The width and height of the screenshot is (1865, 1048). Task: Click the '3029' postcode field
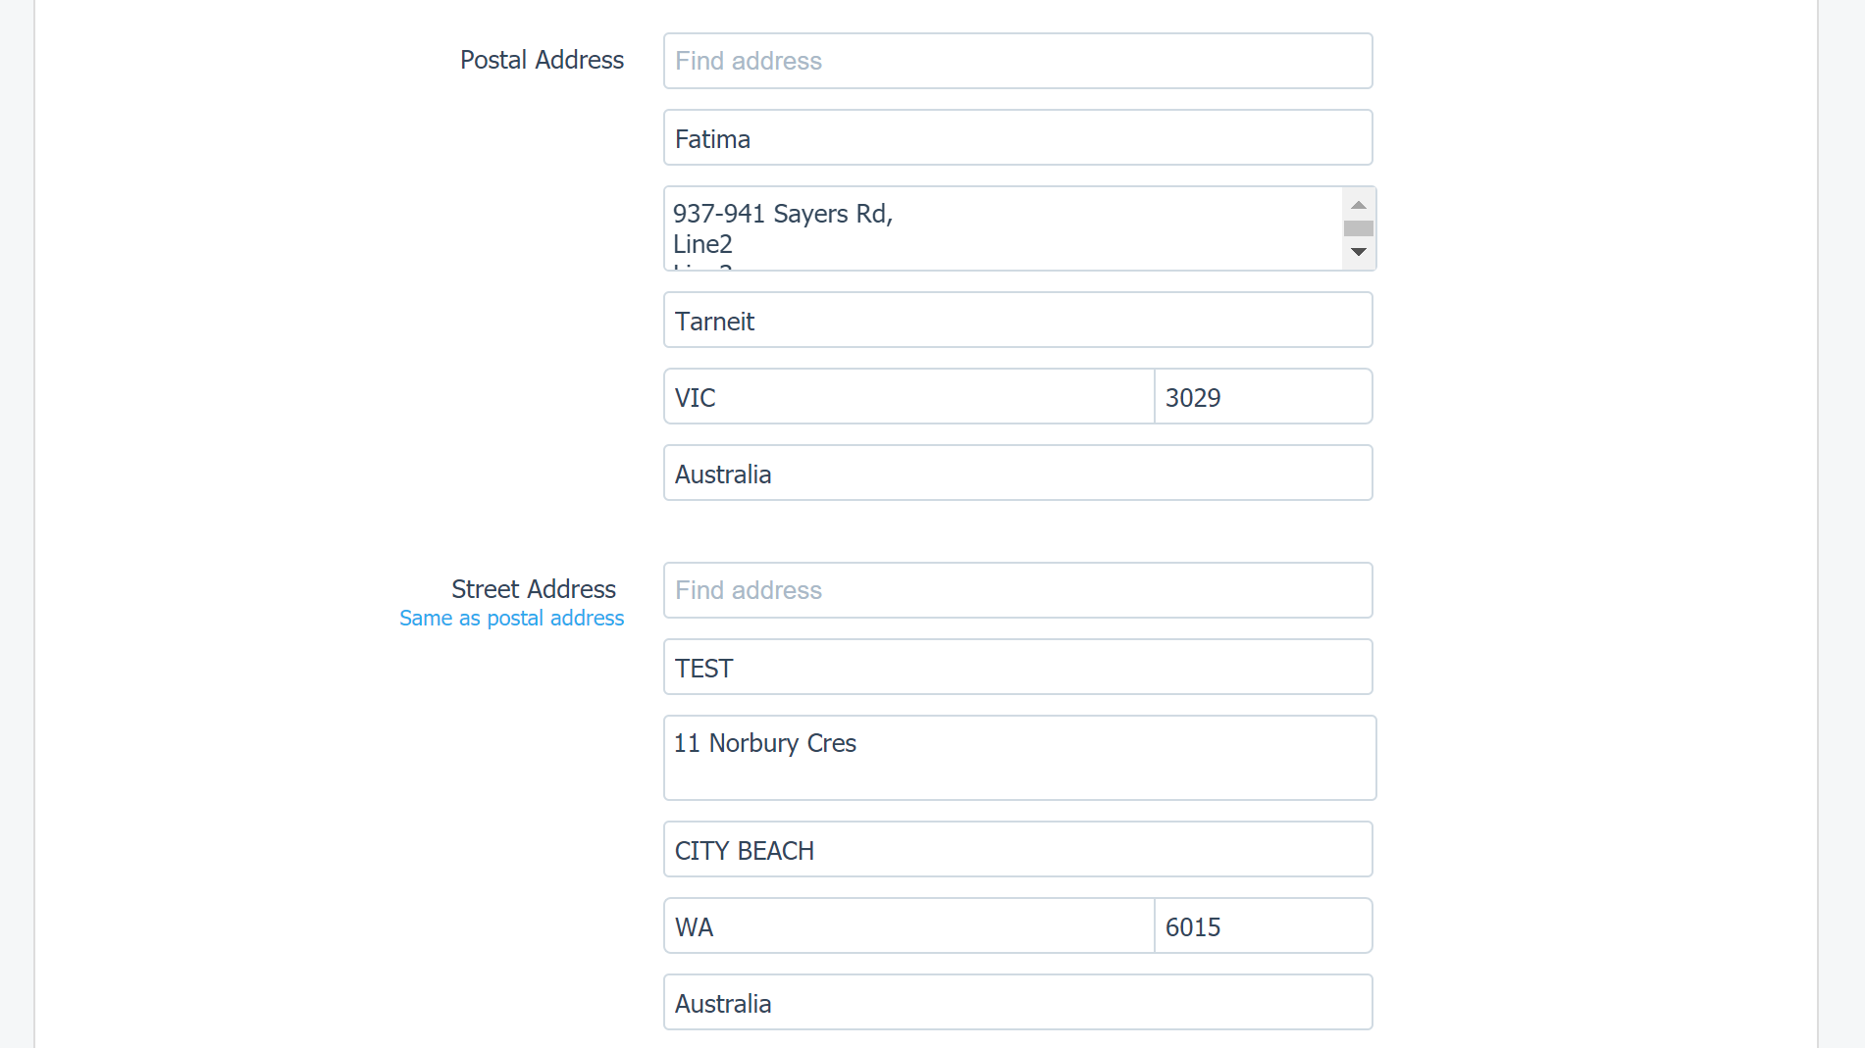point(1264,396)
